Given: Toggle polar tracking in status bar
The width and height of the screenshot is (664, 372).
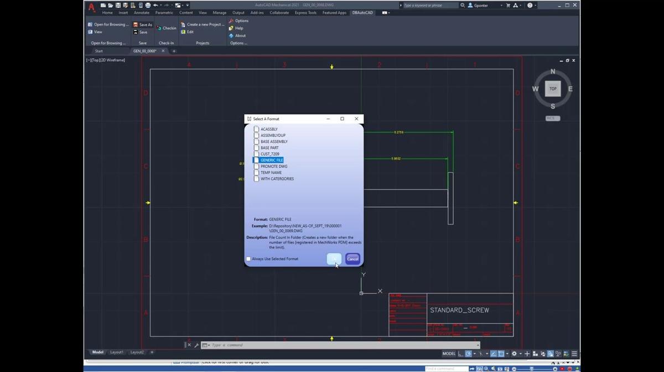Looking at the screenshot, I should pos(468,354).
